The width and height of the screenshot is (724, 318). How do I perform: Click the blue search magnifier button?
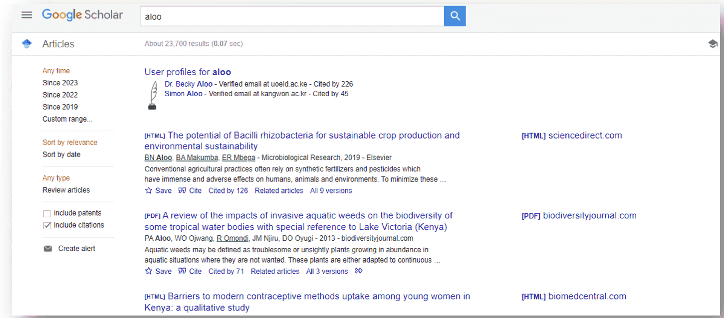pos(455,16)
